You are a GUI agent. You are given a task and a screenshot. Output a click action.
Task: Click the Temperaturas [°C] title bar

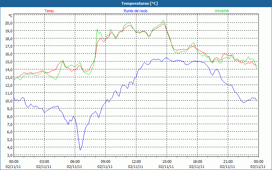click(x=136, y=3)
